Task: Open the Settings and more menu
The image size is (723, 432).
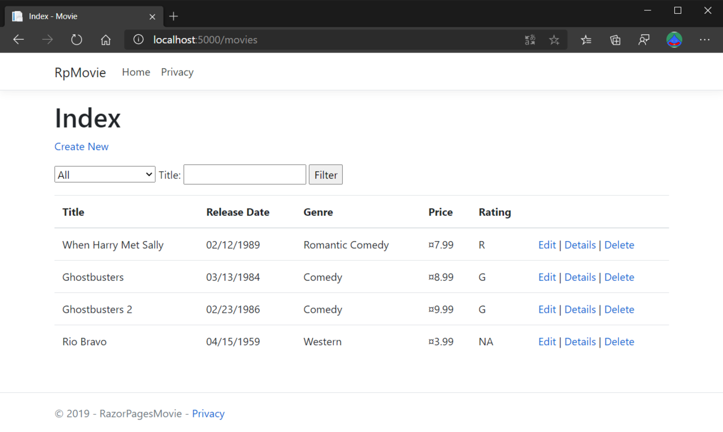Action: tap(704, 40)
